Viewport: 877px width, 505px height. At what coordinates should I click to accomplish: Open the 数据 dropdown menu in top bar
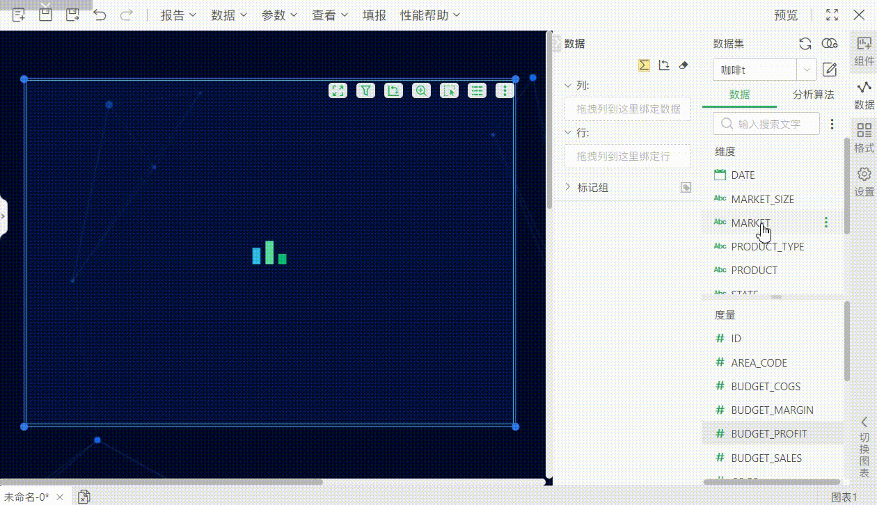[230, 15]
